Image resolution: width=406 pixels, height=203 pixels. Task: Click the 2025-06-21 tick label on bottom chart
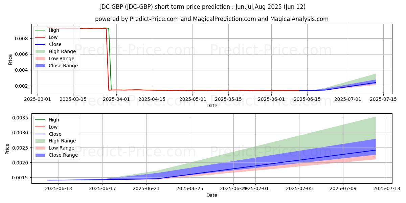146,189
